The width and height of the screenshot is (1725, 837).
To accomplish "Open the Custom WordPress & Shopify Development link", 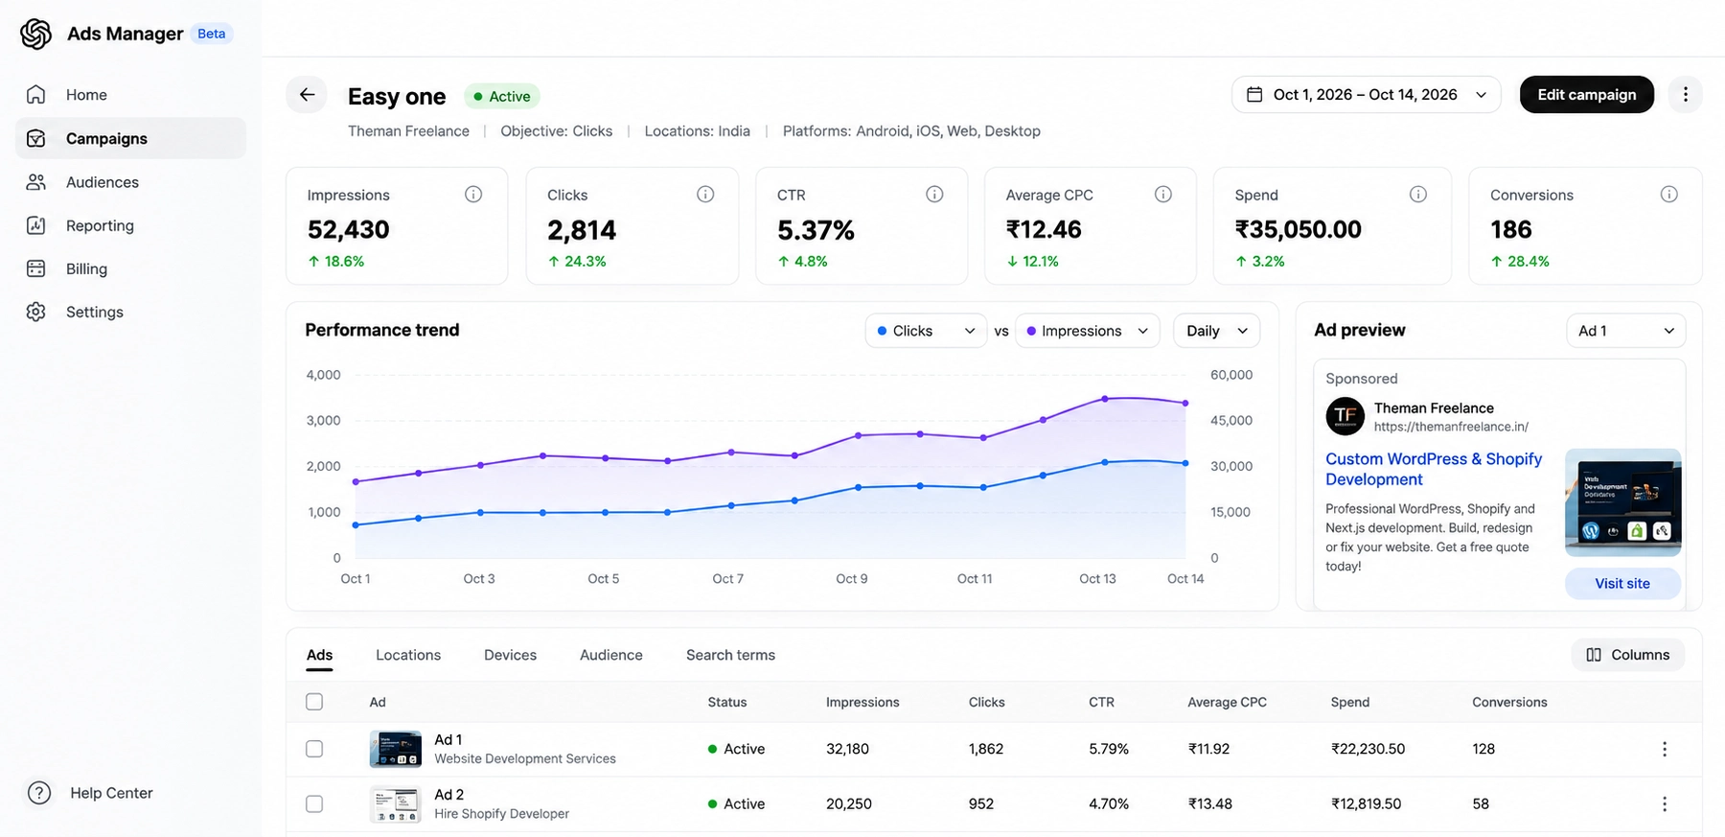I will point(1434,469).
